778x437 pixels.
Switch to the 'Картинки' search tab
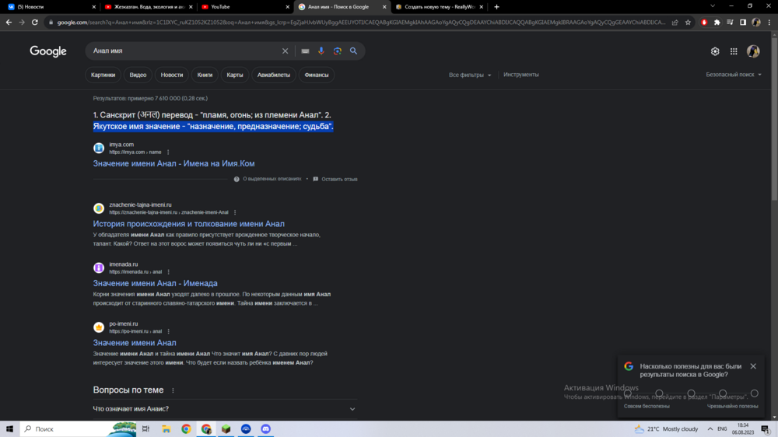coord(103,75)
